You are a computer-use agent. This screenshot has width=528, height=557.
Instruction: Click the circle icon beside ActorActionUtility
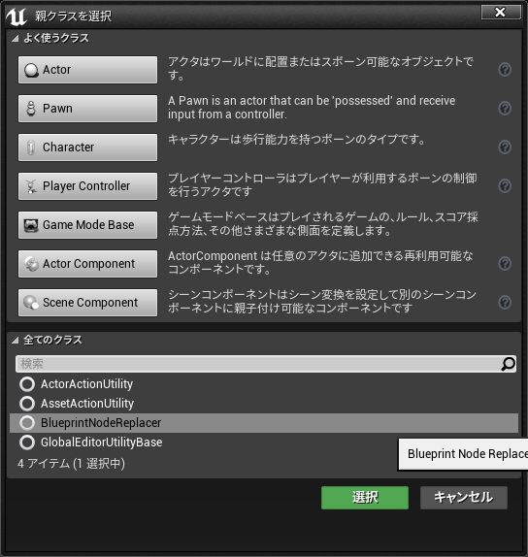[x=27, y=384]
